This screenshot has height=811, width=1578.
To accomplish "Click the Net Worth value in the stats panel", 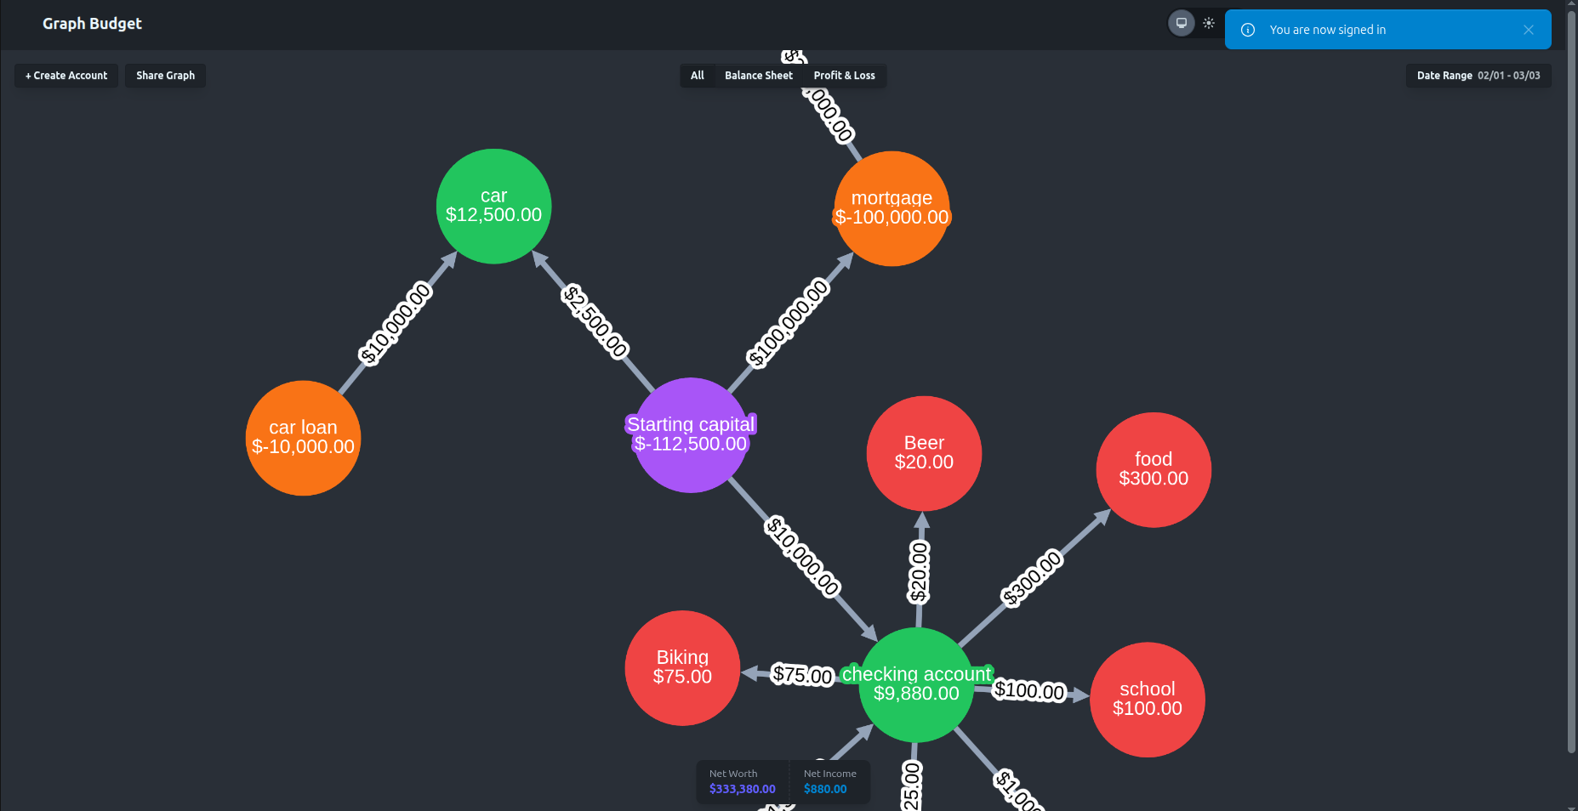I will point(741,788).
